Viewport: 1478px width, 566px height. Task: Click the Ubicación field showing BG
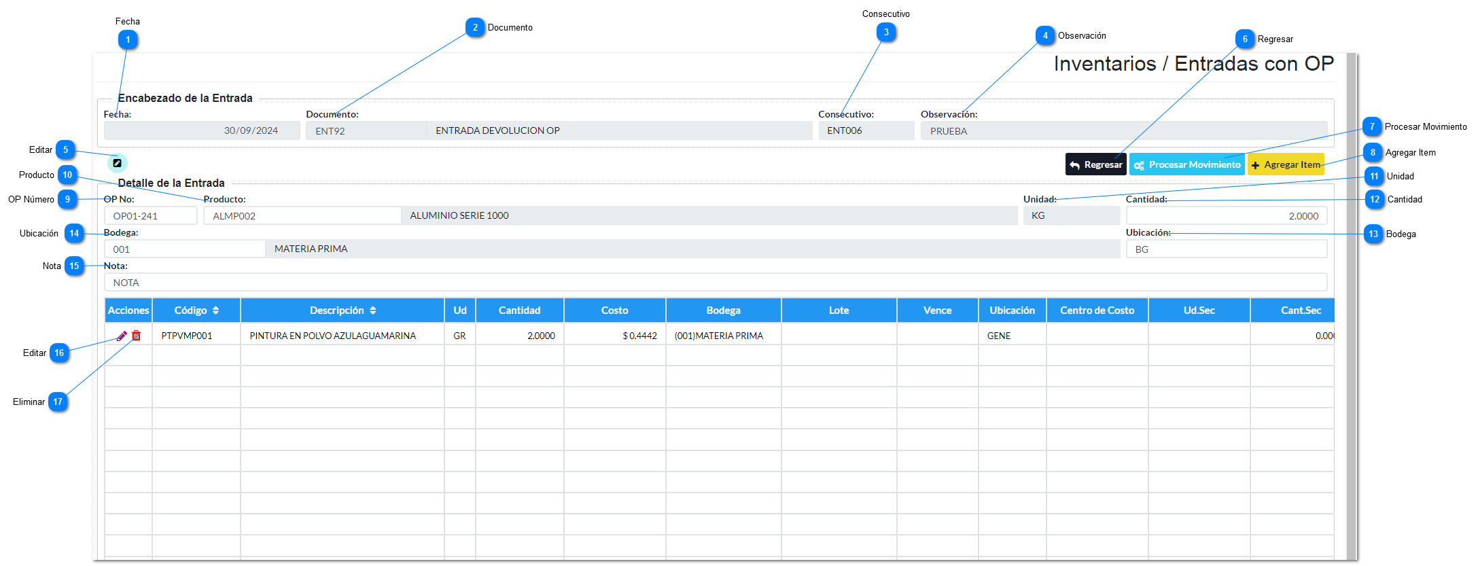point(1227,249)
